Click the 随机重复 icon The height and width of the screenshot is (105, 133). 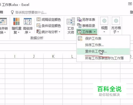tap(16, 22)
